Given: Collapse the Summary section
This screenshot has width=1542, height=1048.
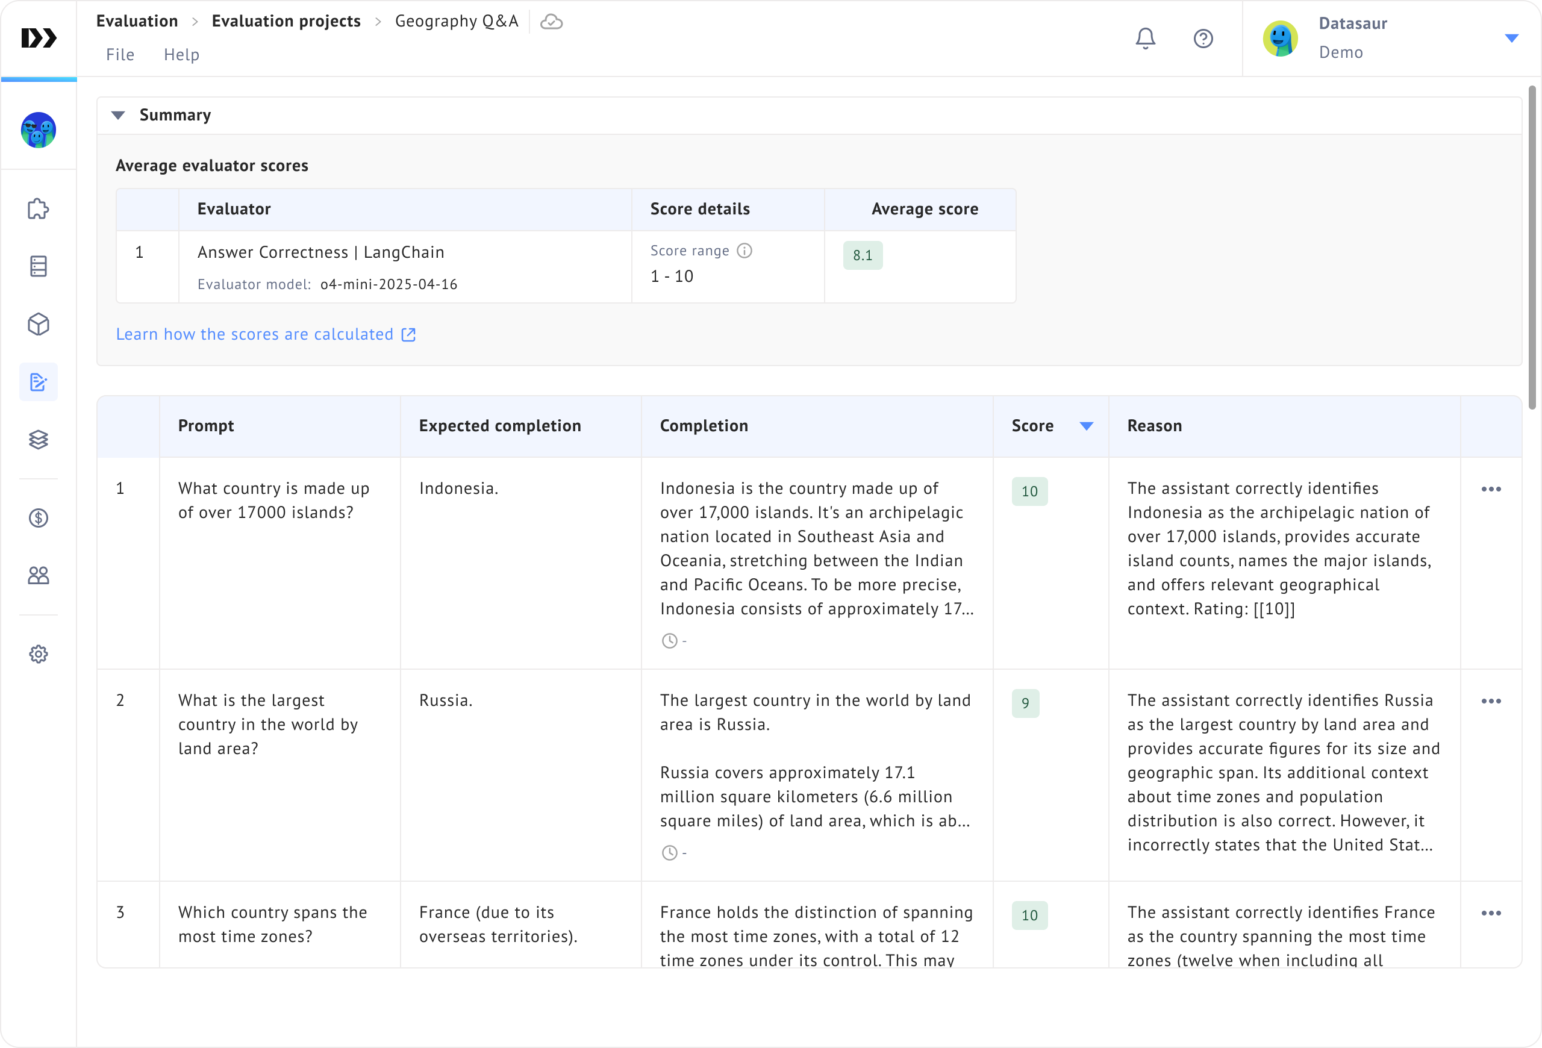Looking at the screenshot, I should click(119, 116).
